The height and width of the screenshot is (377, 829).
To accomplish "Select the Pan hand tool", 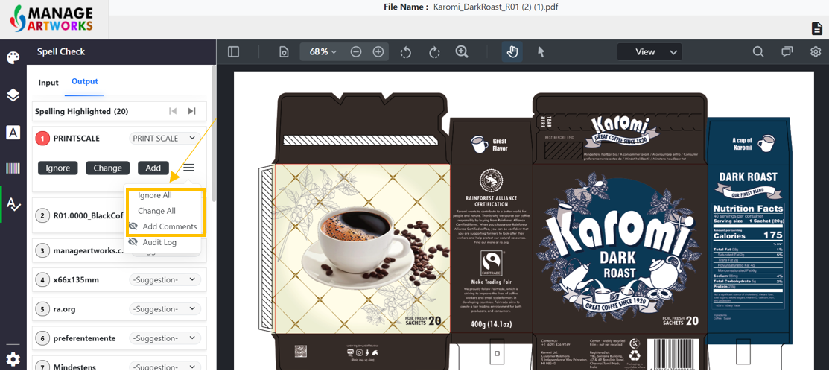I will click(x=512, y=52).
